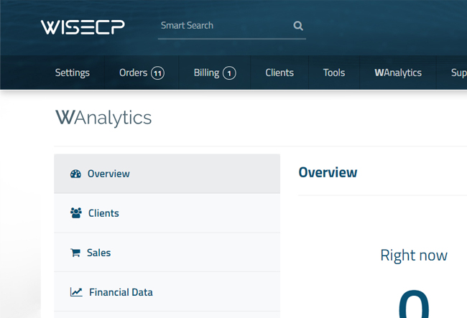Click the 'Right now' label
Viewport: 467px width, 318px height.
click(414, 256)
